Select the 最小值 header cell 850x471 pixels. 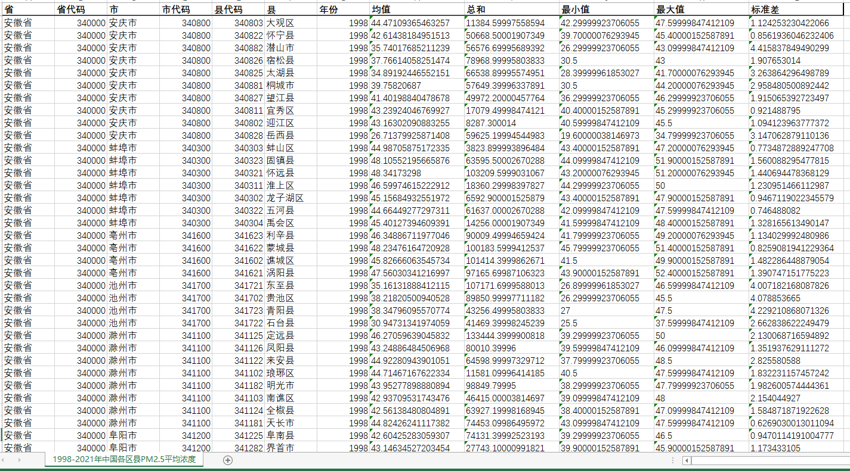[607, 10]
